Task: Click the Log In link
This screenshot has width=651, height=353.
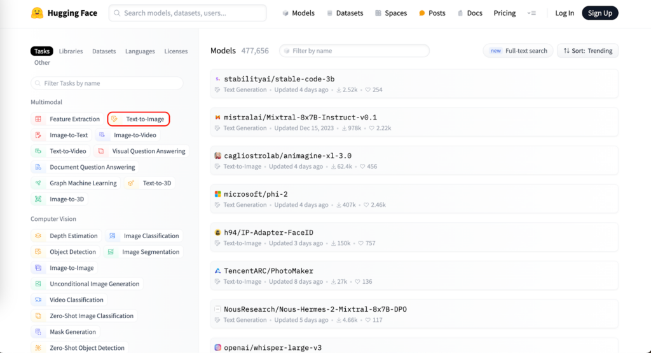Action: point(564,13)
